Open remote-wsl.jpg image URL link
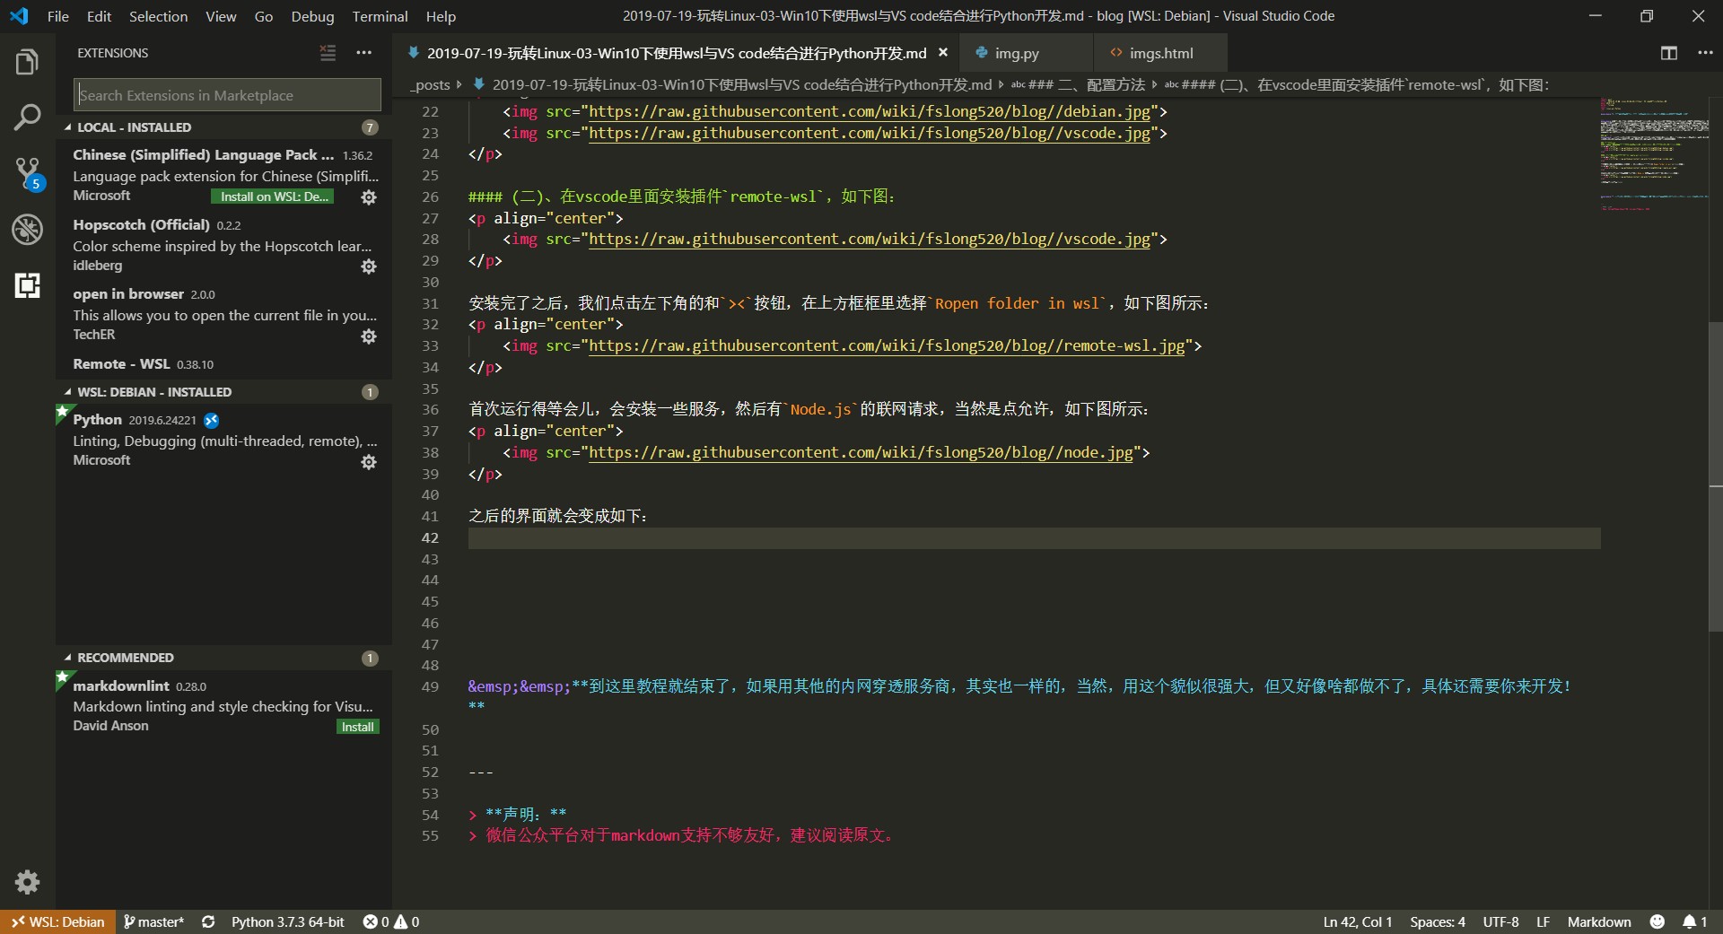Viewport: 1723px width, 934px height. pyautogui.click(x=887, y=345)
